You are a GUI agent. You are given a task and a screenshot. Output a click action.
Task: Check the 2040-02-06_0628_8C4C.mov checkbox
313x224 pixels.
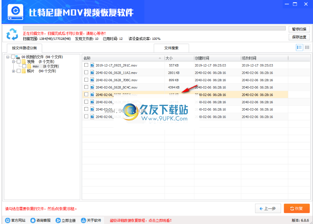86,87
